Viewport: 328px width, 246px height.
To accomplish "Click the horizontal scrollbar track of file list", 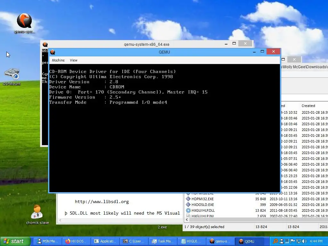I will (258, 220).
